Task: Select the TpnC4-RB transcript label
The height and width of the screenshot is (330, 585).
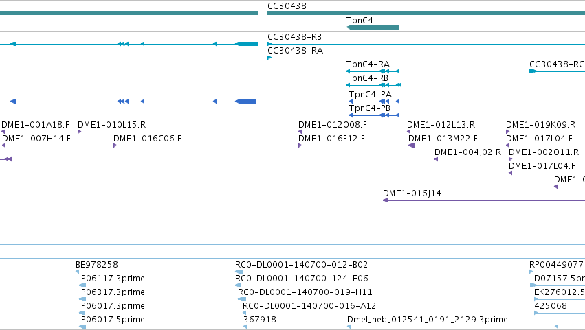Action: point(367,78)
